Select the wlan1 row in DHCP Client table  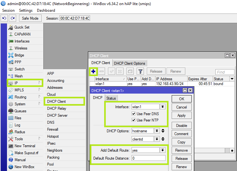click(x=162, y=84)
